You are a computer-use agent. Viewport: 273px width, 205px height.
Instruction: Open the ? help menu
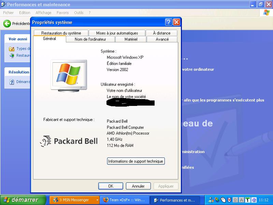click(x=89, y=13)
